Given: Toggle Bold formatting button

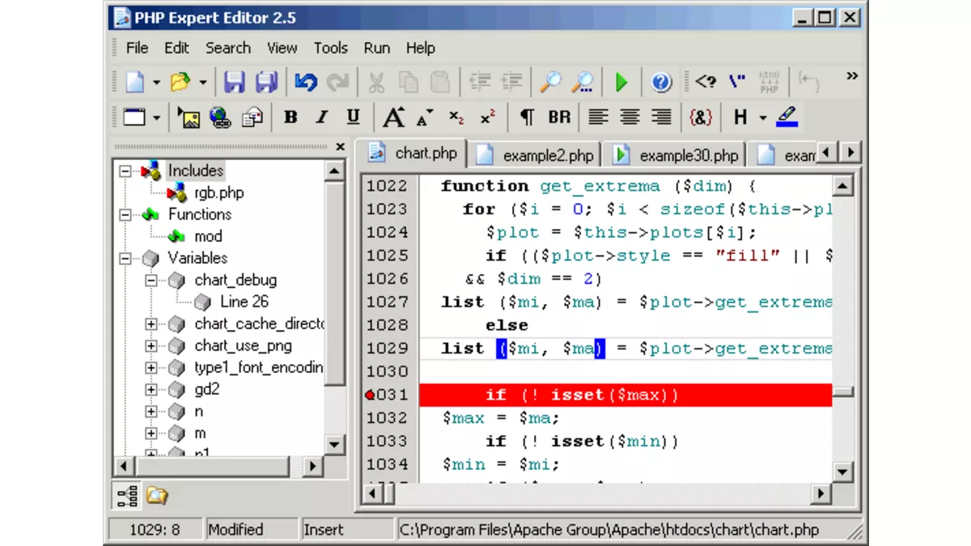Looking at the screenshot, I should tap(290, 118).
